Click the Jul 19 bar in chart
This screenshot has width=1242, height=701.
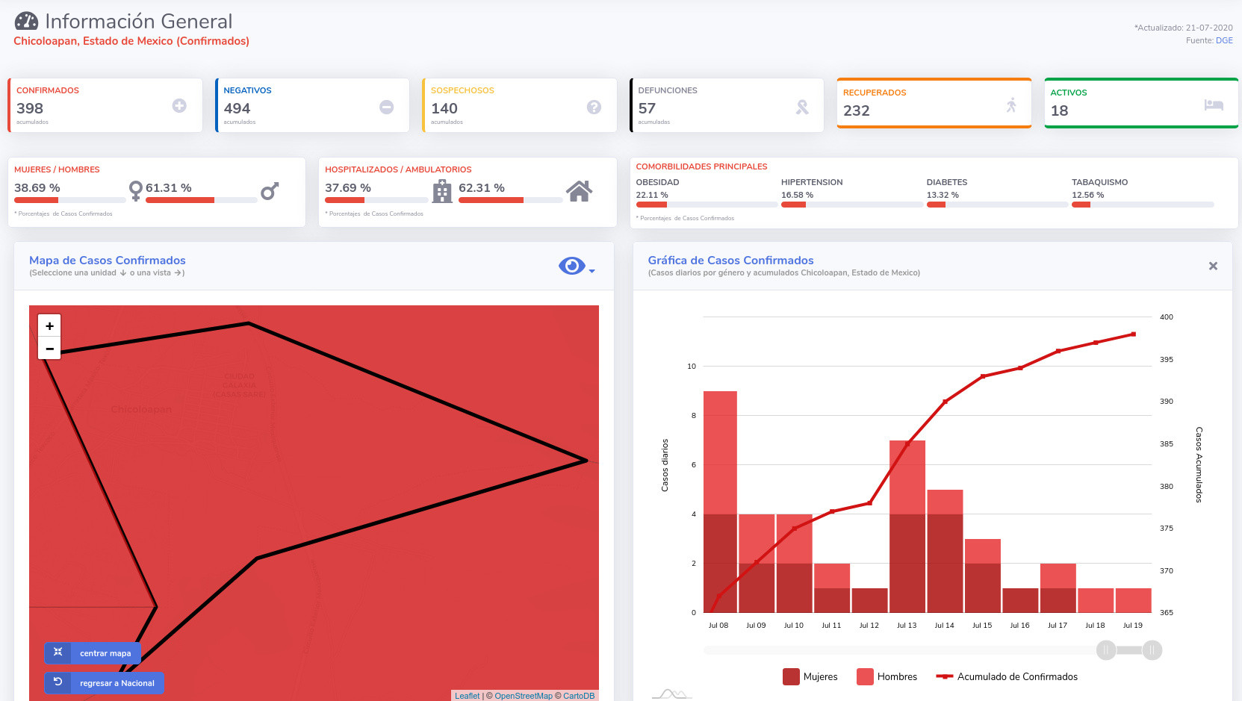tap(1133, 600)
